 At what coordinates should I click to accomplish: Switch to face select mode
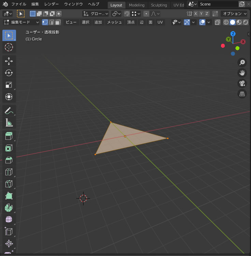click(x=58, y=22)
